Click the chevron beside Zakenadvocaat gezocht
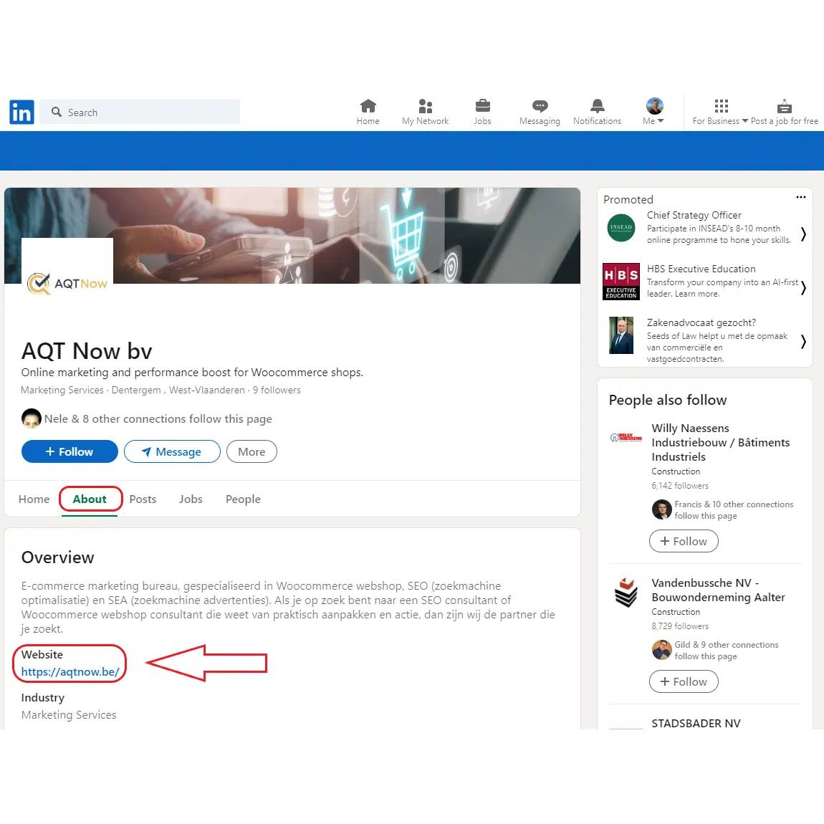Image resolution: width=824 pixels, height=824 pixels. [803, 342]
